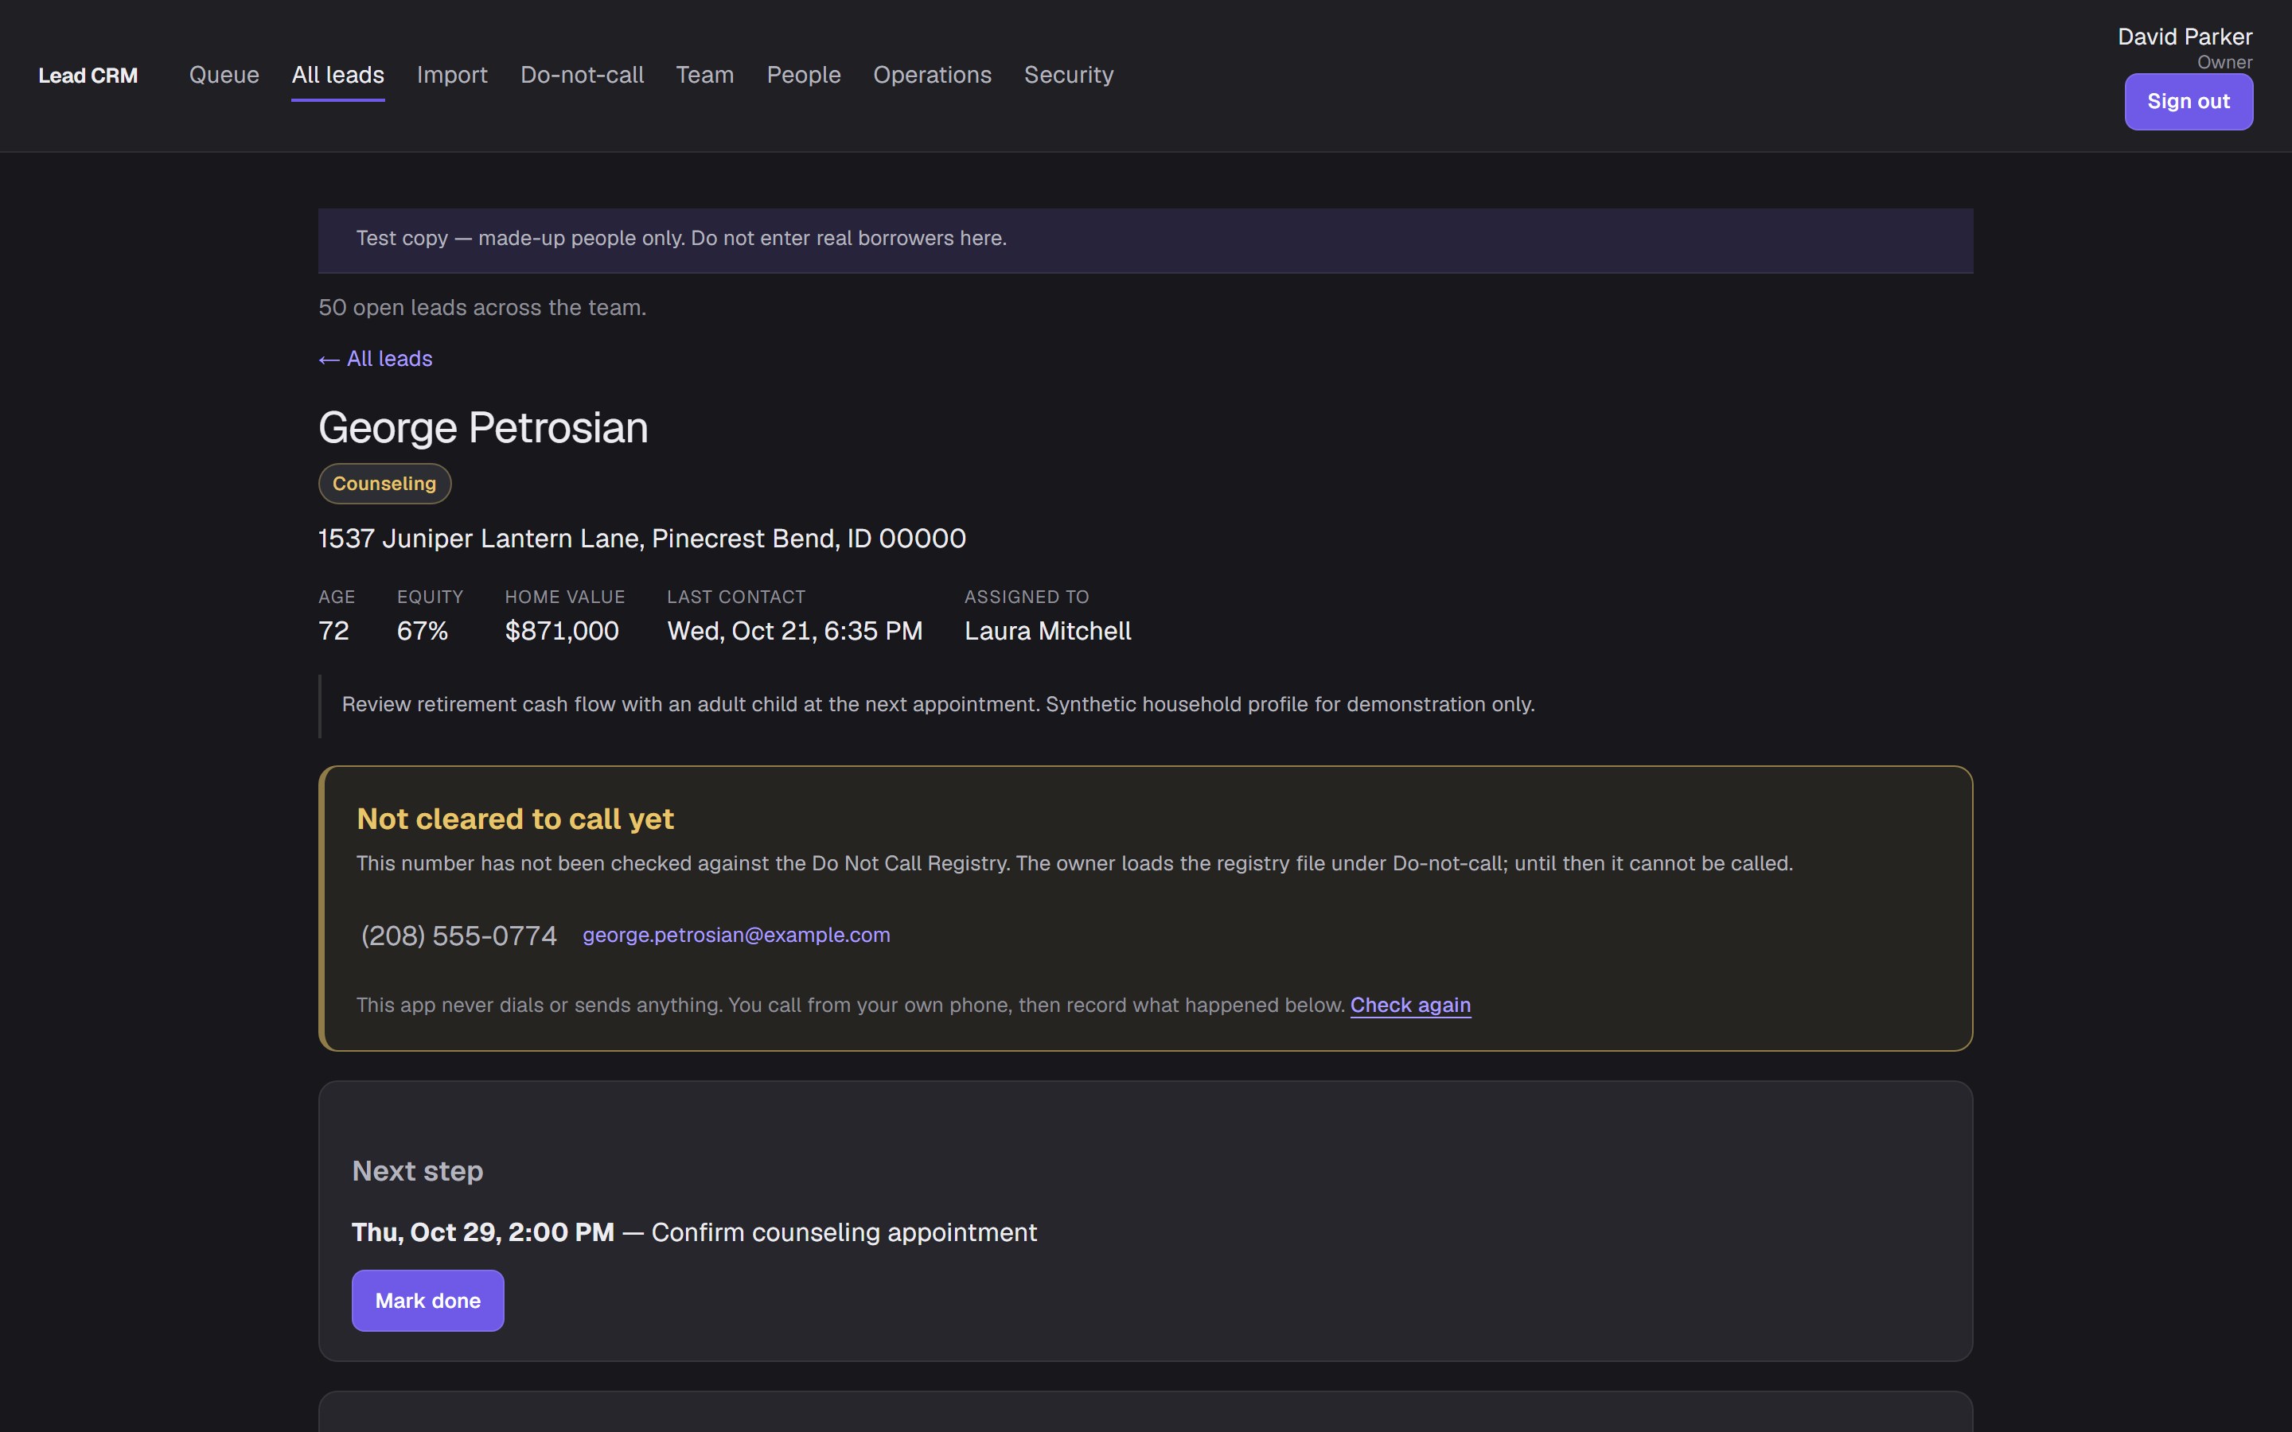Click the Test copy banner text
The height and width of the screenshot is (1432, 2292).
681,239
